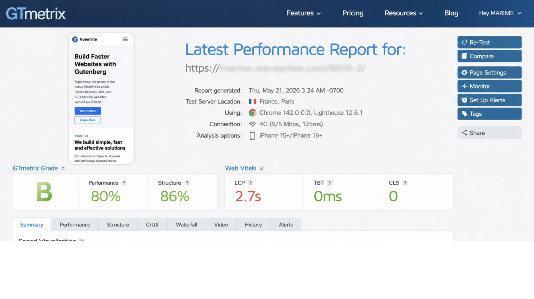Image resolution: width=534 pixels, height=299 pixels.
Task: Click the Share button
Action: 489,133
